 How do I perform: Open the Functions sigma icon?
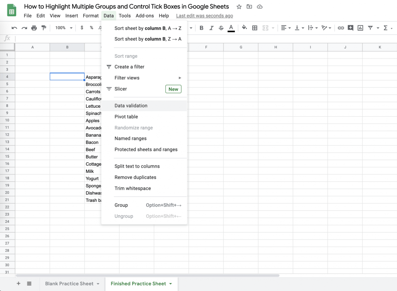coord(385,28)
